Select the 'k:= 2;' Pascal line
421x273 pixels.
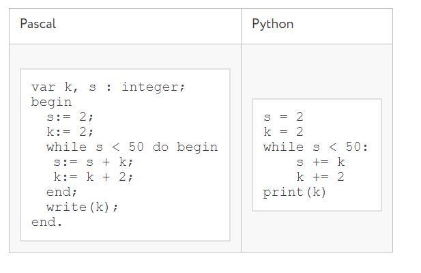pos(70,132)
